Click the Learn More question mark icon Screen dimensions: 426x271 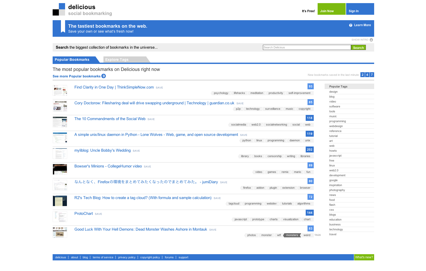(351, 25)
